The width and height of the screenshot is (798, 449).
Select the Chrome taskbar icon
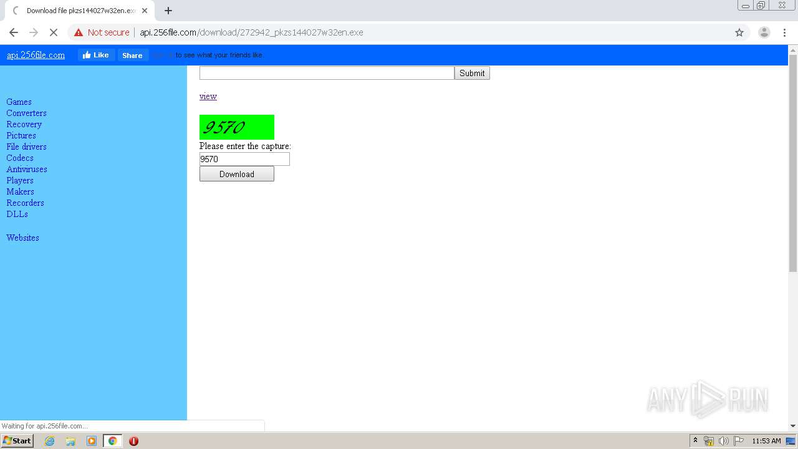pos(112,441)
